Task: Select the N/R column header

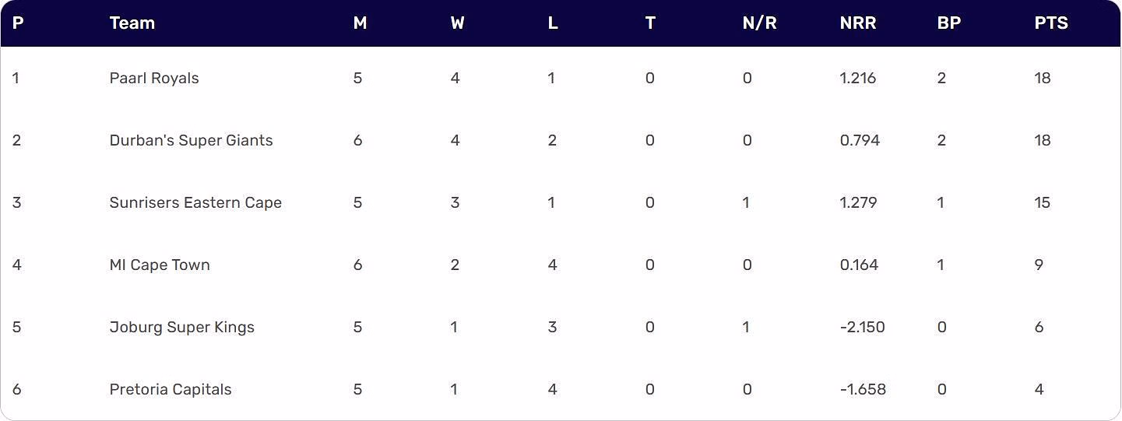Action: point(760,23)
